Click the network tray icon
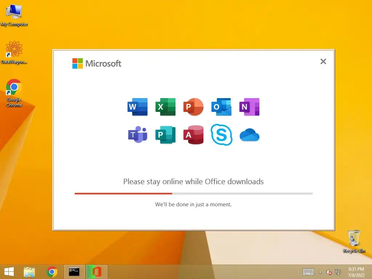This screenshot has width=372, height=279. point(337,272)
